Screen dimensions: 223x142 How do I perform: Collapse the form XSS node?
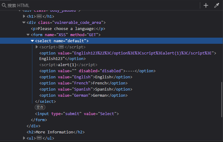[28, 35]
